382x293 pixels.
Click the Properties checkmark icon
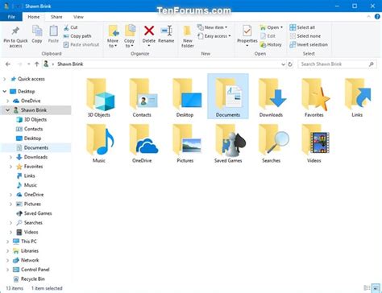point(247,31)
